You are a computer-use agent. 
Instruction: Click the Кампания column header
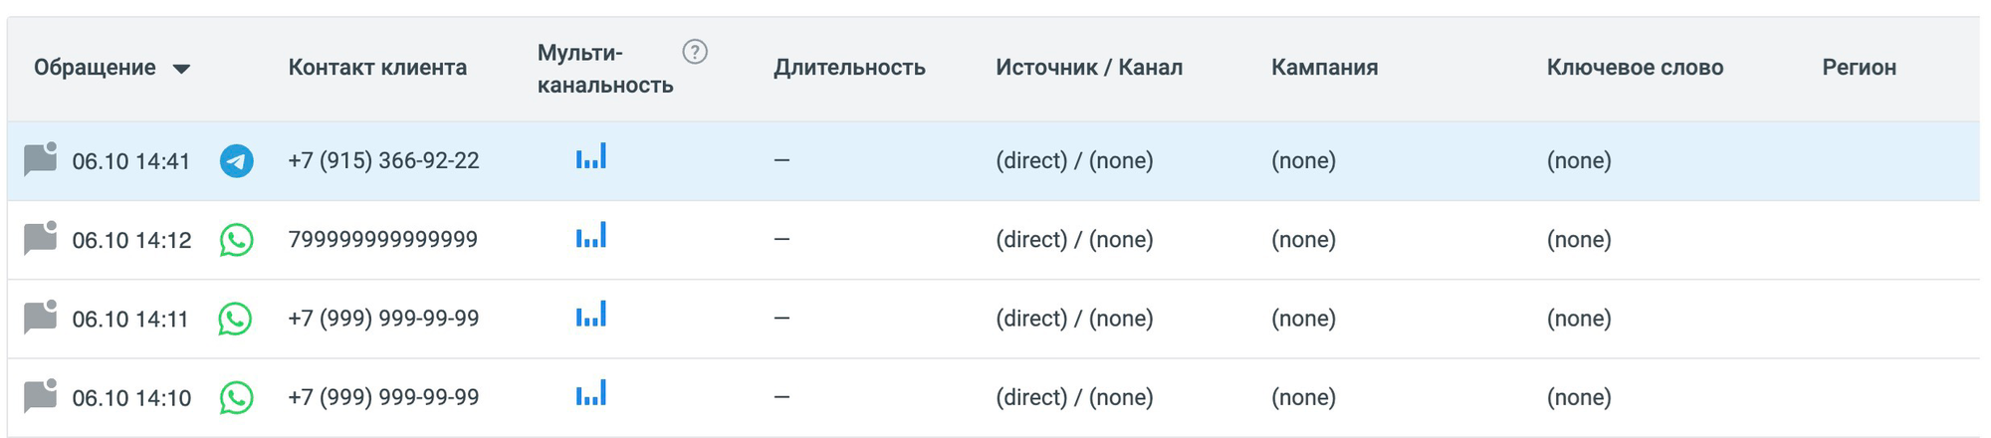click(1324, 68)
